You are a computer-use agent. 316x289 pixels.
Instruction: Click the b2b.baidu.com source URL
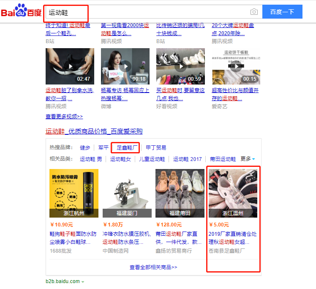[x=63, y=281]
